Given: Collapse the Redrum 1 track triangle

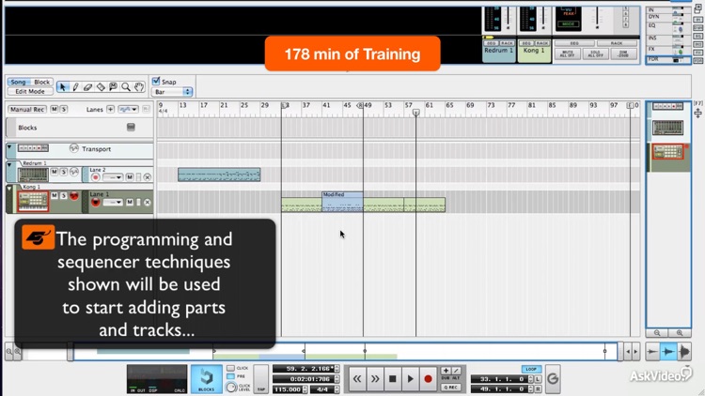Looking at the screenshot, I should click(x=9, y=165).
